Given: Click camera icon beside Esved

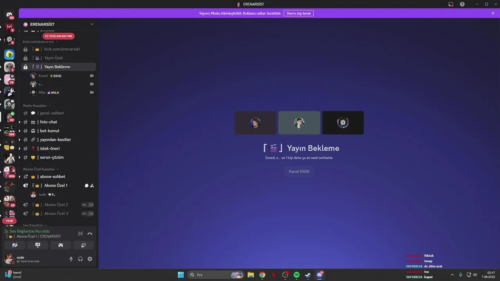Looking at the screenshot, I should pos(92,76).
